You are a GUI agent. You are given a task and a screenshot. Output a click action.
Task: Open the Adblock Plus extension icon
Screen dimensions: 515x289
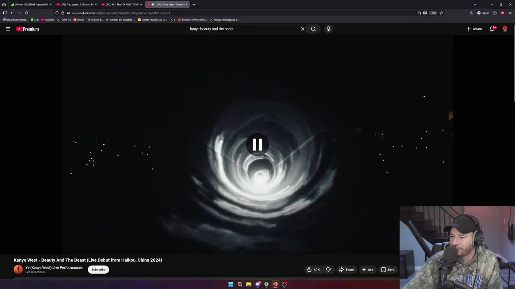pos(503,13)
